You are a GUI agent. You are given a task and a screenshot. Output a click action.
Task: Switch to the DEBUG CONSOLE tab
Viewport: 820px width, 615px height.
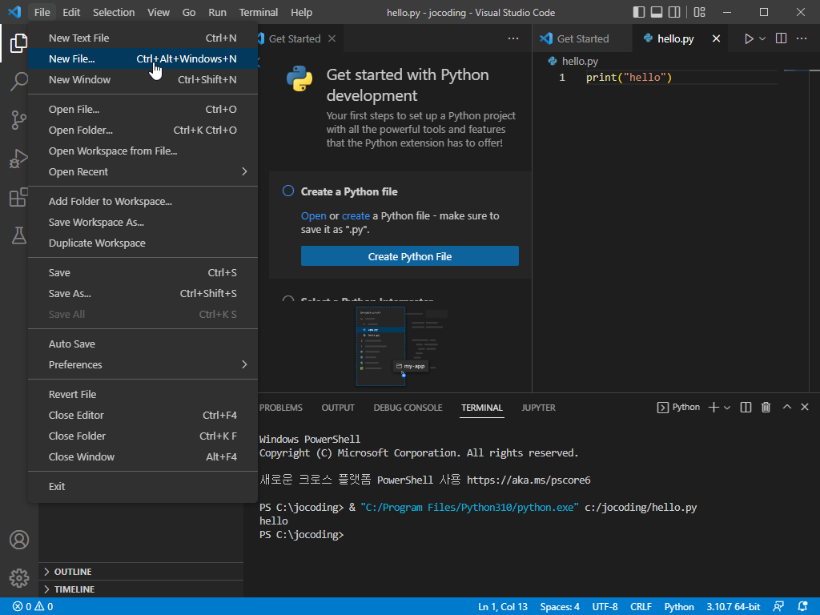(408, 408)
